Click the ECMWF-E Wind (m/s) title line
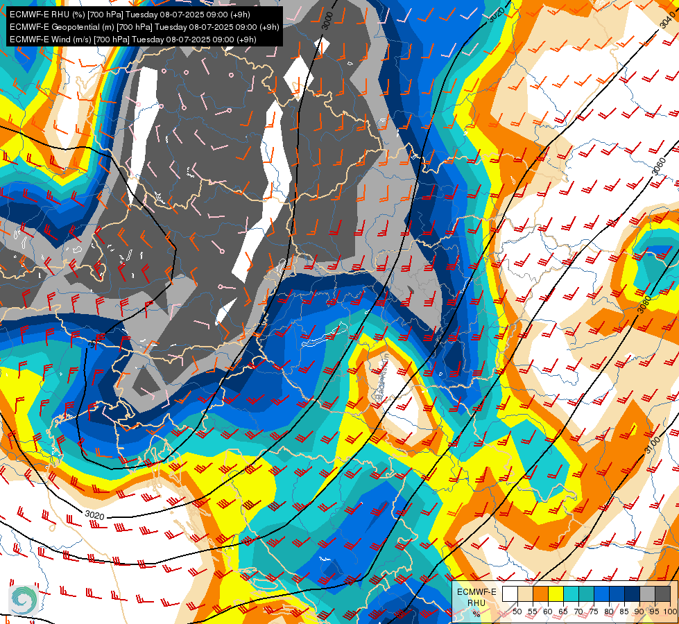The height and width of the screenshot is (624, 679). [x=133, y=40]
